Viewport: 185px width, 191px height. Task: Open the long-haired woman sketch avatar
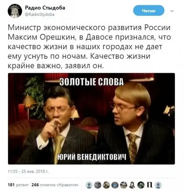(132, 185)
